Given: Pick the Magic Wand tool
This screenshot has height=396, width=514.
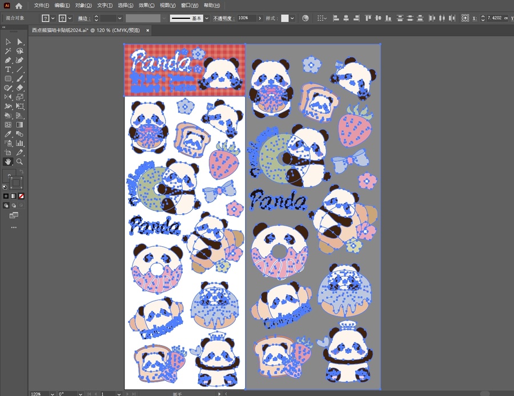Looking at the screenshot, I should coord(8,51).
